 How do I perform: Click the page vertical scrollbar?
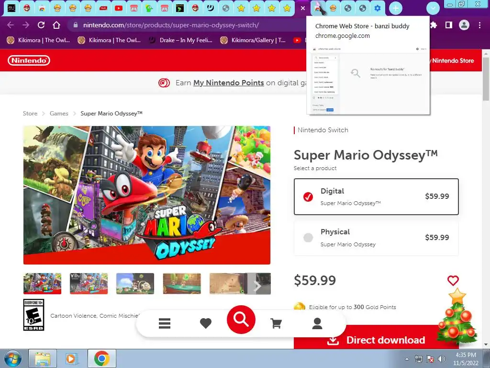pyautogui.click(x=486, y=79)
